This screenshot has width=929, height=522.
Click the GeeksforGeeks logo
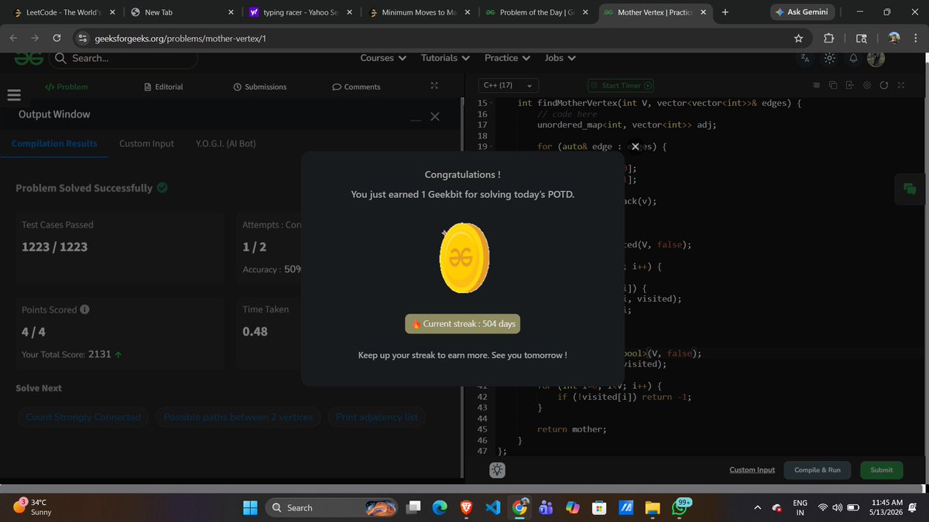coord(28,58)
